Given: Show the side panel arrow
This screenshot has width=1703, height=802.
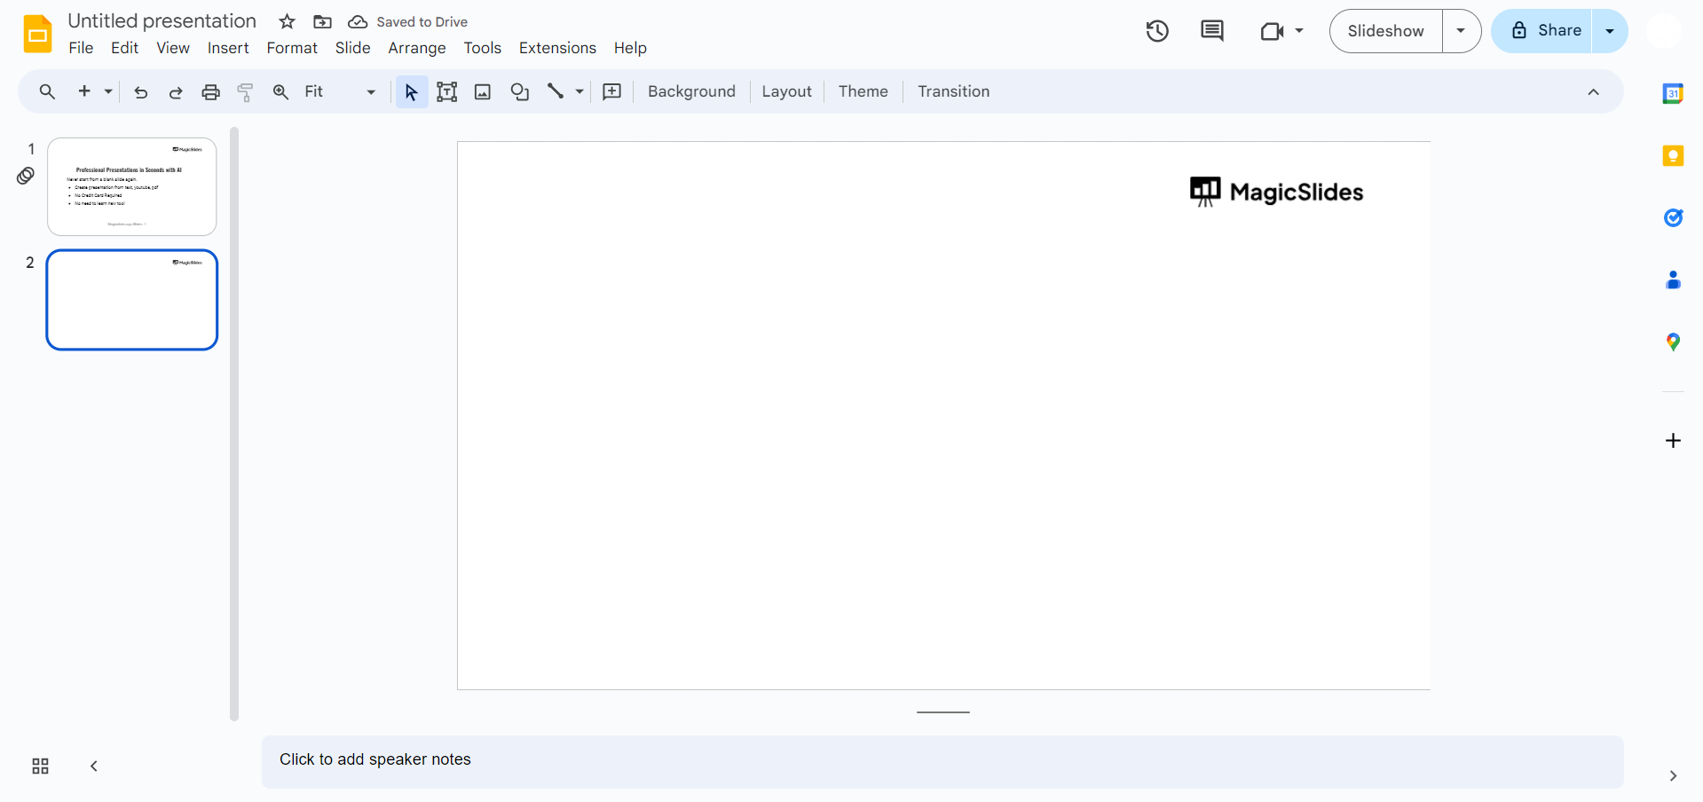Looking at the screenshot, I should coord(1673,776).
